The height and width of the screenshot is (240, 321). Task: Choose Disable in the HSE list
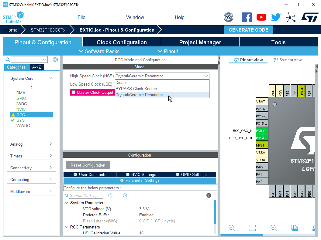(x=162, y=83)
